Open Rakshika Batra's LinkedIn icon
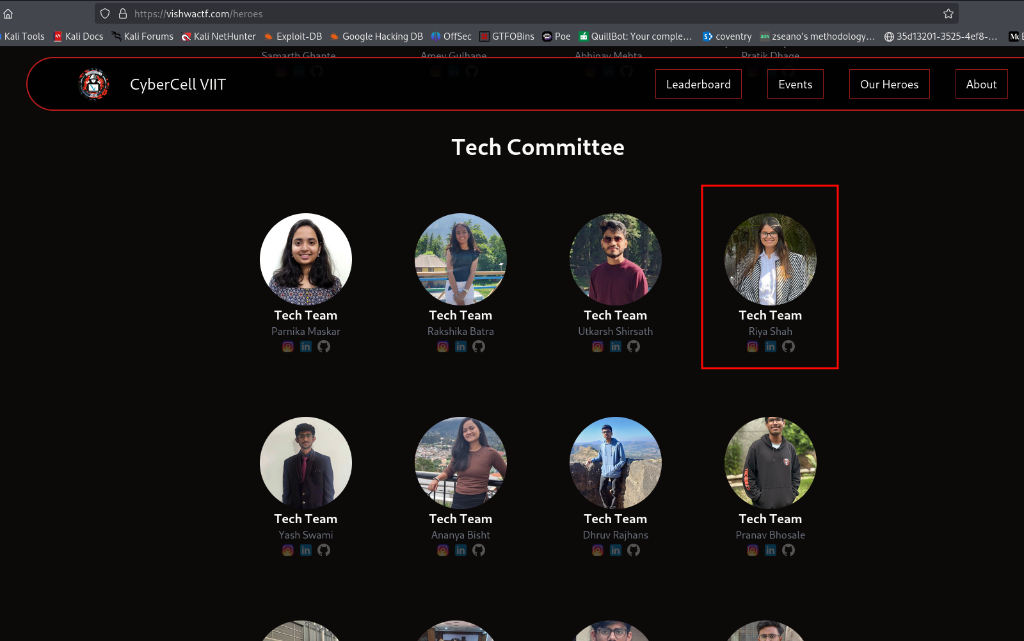The width and height of the screenshot is (1024, 641). coord(461,346)
